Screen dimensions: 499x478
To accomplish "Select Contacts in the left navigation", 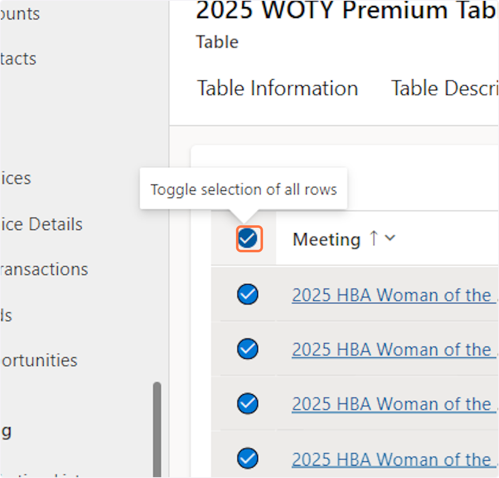I will point(18,59).
